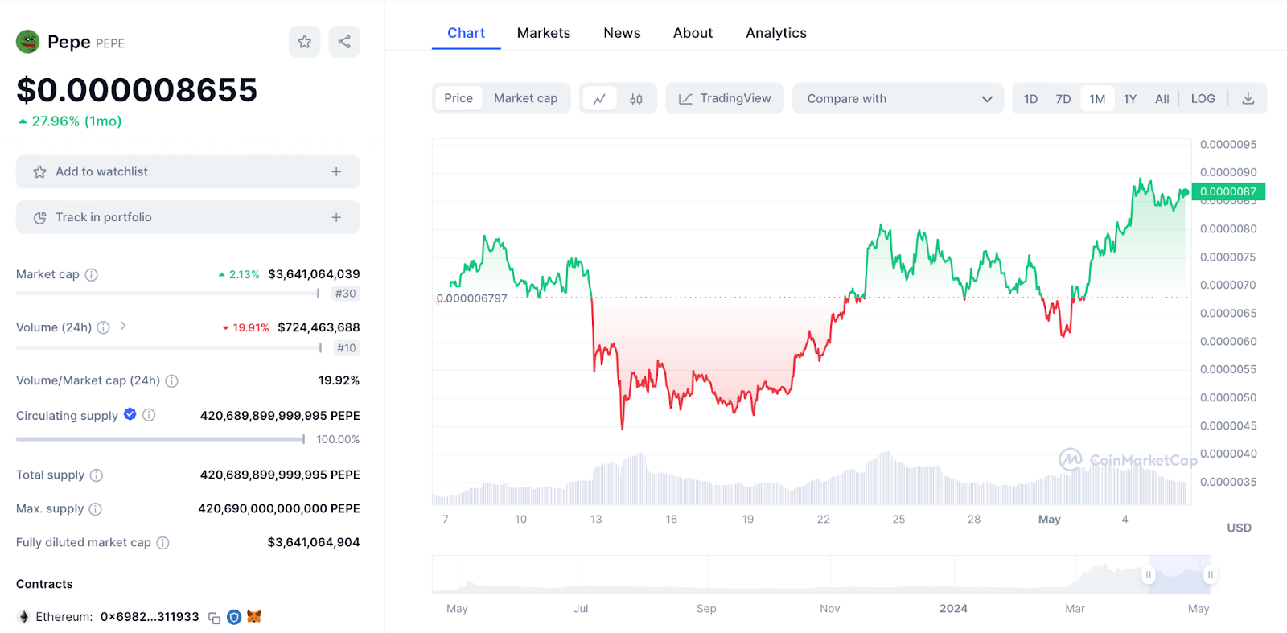Click the 19.91% volume change
The width and height of the screenshot is (1287, 633).
tap(245, 328)
